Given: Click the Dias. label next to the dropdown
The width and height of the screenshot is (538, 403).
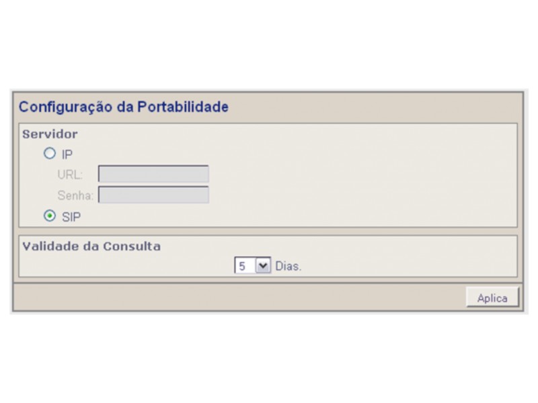Looking at the screenshot, I should coord(289,266).
